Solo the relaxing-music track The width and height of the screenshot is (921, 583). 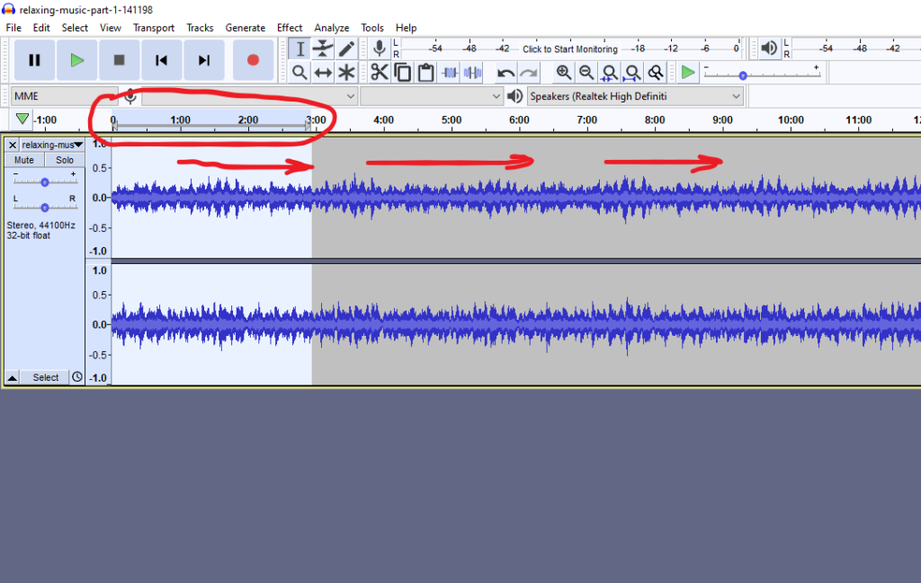pyautogui.click(x=64, y=160)
